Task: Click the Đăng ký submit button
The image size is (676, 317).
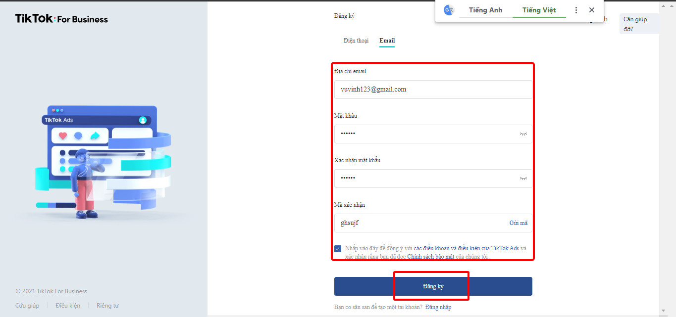Action: coord(433,286)
